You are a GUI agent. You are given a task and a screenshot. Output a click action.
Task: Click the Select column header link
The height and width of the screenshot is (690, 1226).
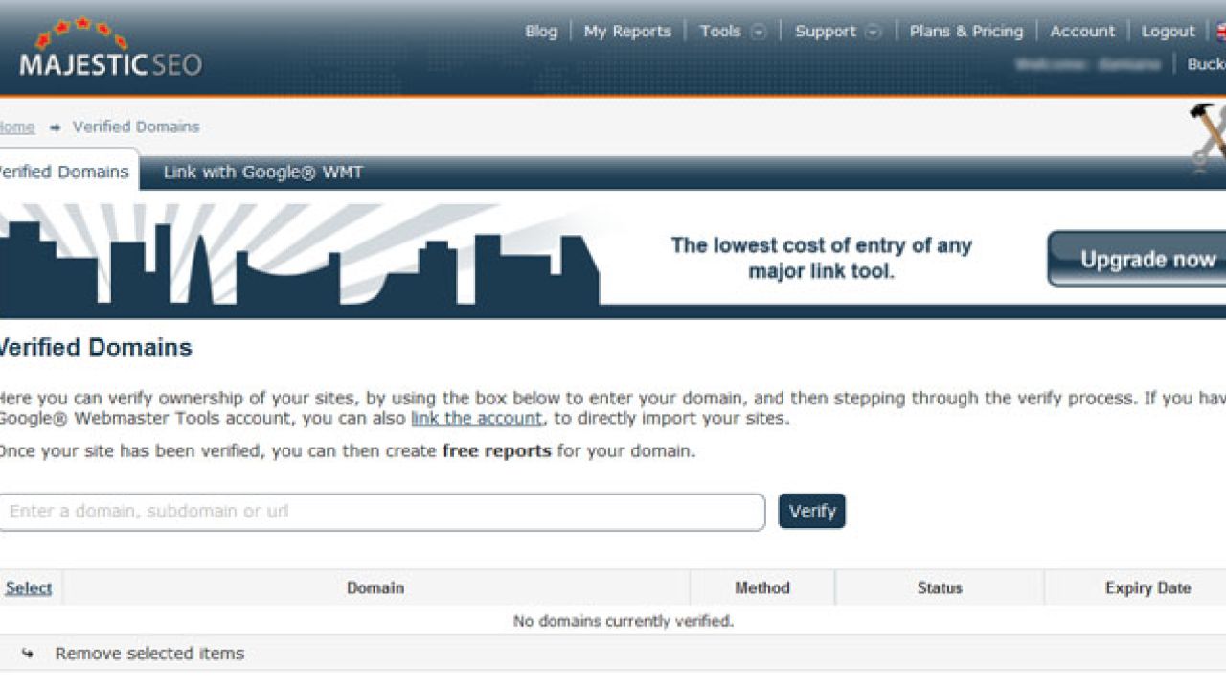[28, 588]
